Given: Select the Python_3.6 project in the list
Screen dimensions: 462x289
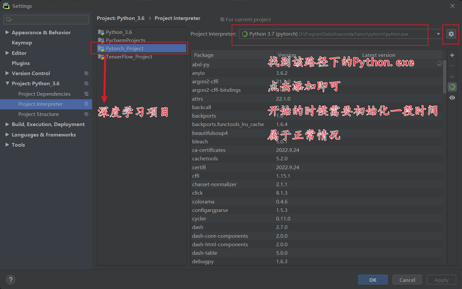Looking at the screenshot, I should click(x=142, y=32).
